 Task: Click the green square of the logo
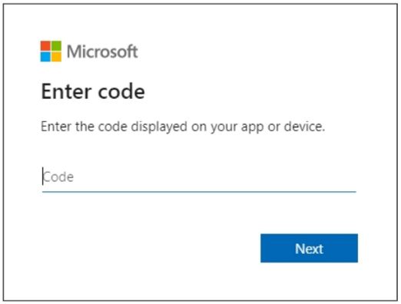point(57,46)
